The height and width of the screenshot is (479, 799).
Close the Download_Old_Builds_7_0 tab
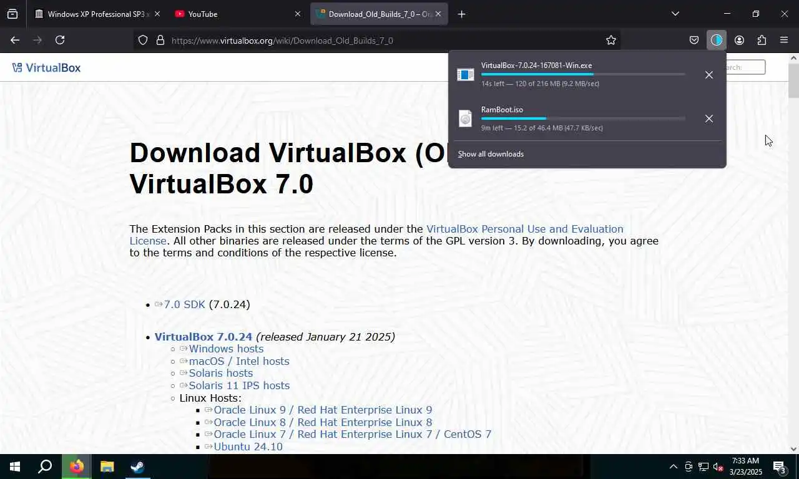[438, 14]
